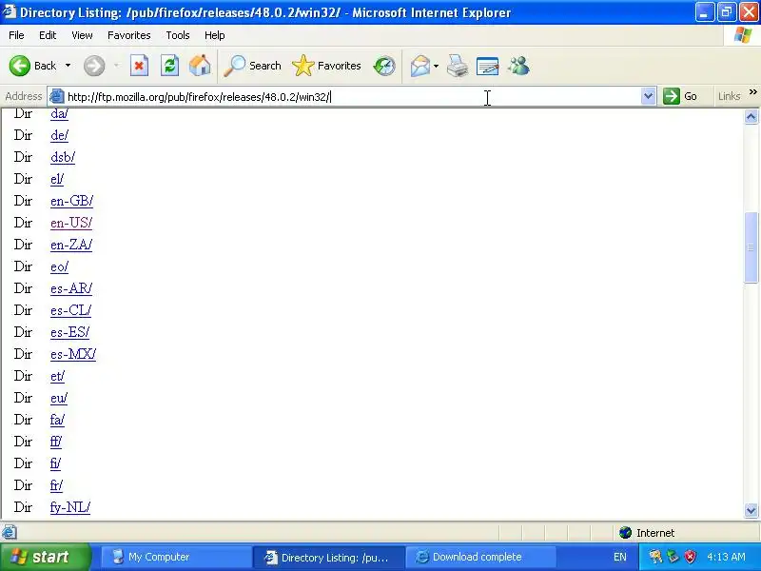The width and height of the screenshot is (761, 571).
Task: Open the en-ZA/ directory link
Action: (x=71, y=245)
